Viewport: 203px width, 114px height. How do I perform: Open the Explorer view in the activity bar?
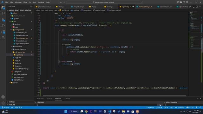tap(3, 7)
